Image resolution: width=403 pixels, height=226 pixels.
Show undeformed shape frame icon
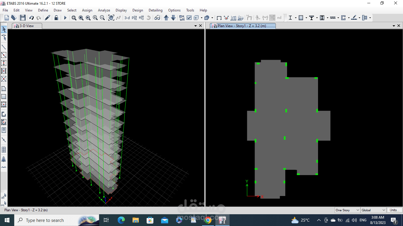point(219,18)
